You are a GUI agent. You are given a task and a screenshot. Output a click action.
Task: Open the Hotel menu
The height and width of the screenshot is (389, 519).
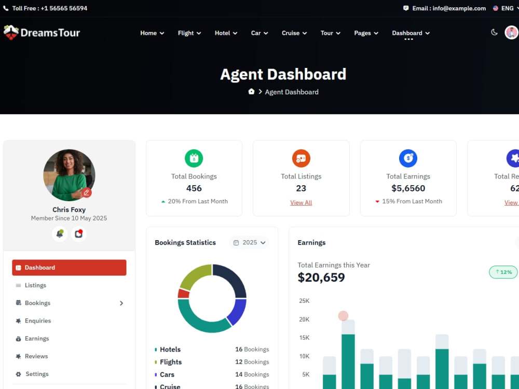226,33
